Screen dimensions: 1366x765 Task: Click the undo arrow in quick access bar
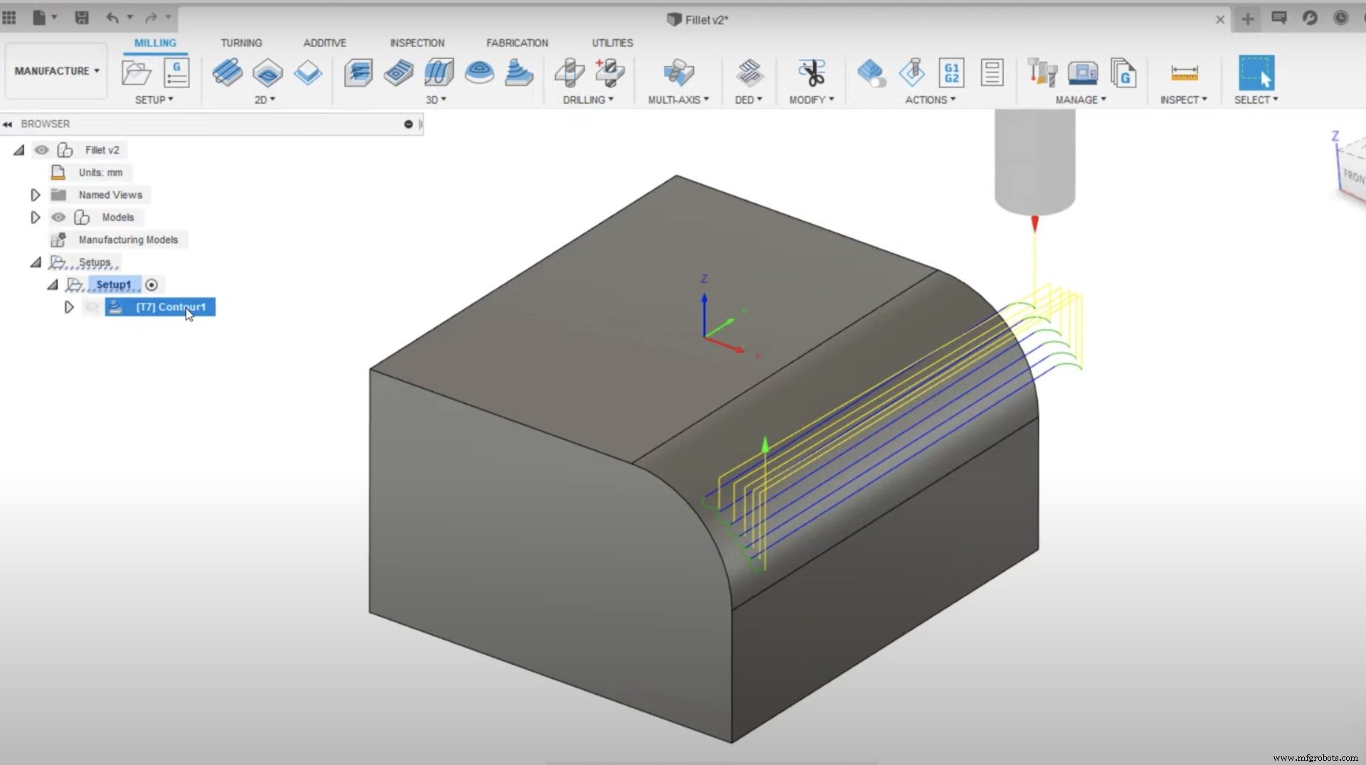click(x=113, y=18)
